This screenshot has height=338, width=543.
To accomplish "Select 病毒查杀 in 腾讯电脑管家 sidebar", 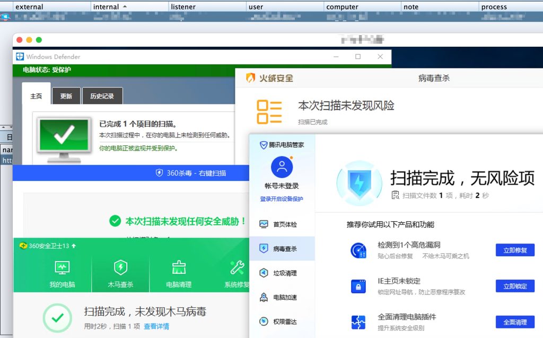I will click(282, 248).
